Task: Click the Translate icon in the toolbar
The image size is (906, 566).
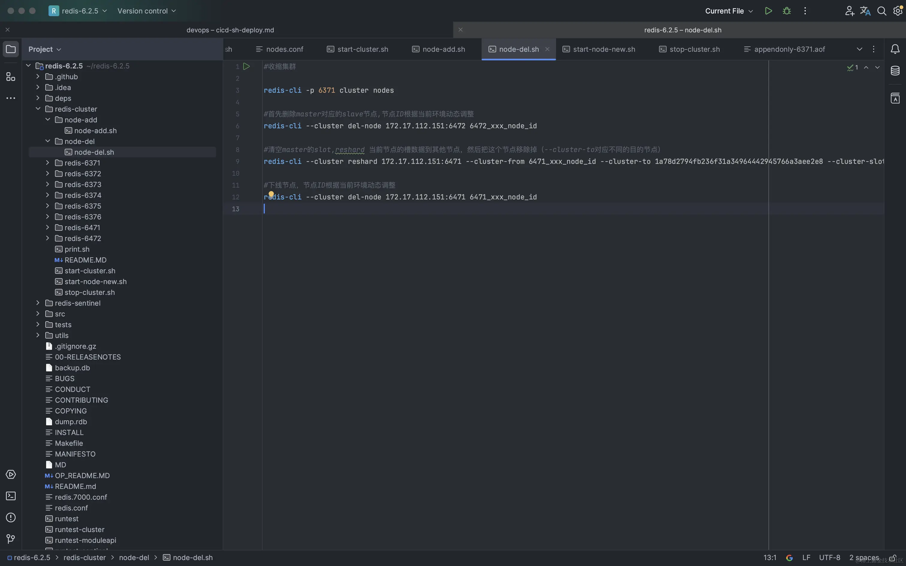Action: pyautogui.click(x=865, y=11)
